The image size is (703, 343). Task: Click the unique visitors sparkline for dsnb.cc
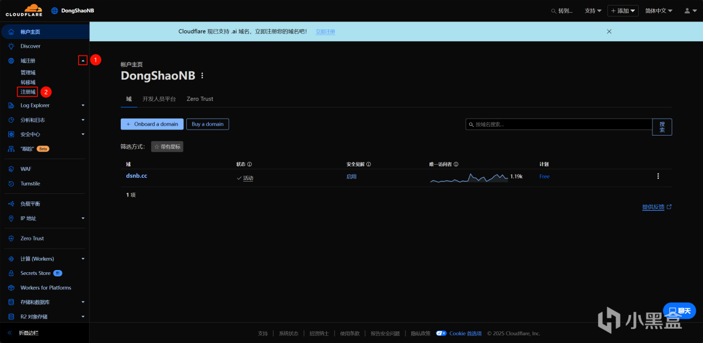click(469, 177)
